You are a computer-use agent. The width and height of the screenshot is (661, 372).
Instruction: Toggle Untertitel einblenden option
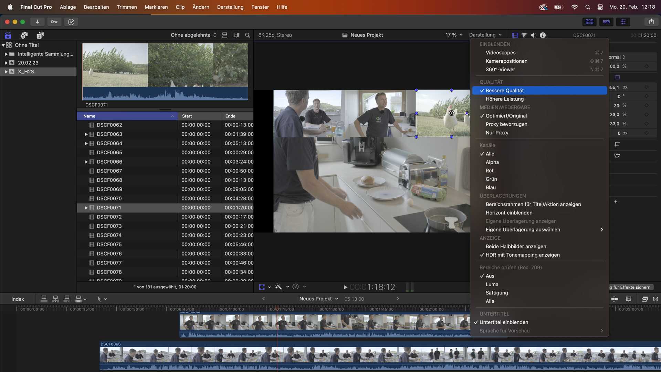pyautogui.click(x=504, y=322)
